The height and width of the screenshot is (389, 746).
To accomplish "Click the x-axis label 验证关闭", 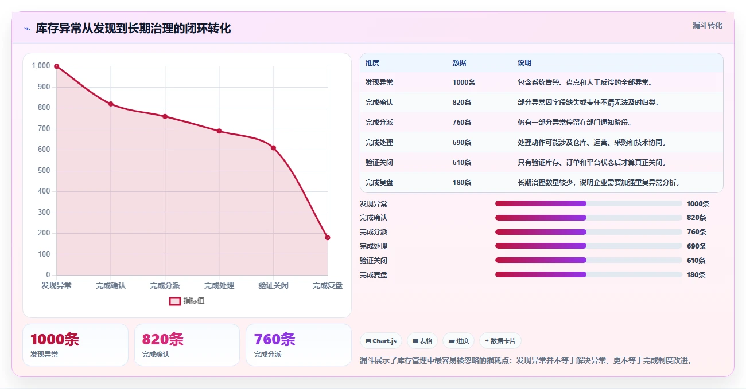I will coord(273,285).
